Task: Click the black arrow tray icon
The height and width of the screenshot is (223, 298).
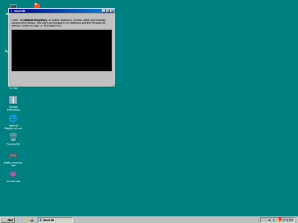Action: 269,220
